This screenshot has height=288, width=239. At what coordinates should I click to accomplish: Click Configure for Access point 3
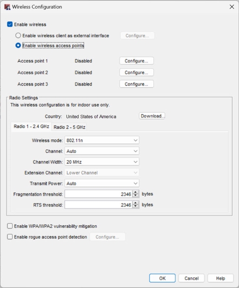pos(137,84)
